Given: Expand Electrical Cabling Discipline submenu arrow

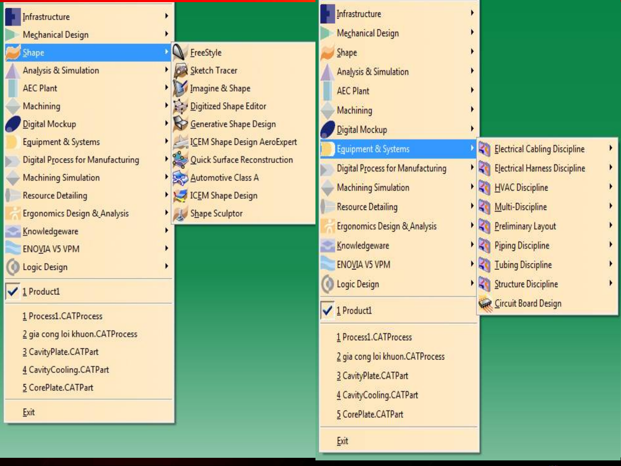Looking at the screenshot, I should [x=611, y=148].
